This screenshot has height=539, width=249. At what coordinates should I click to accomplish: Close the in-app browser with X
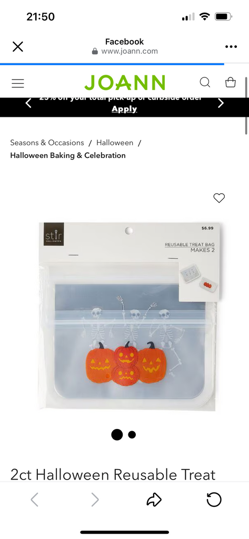(x=18, y=46)
